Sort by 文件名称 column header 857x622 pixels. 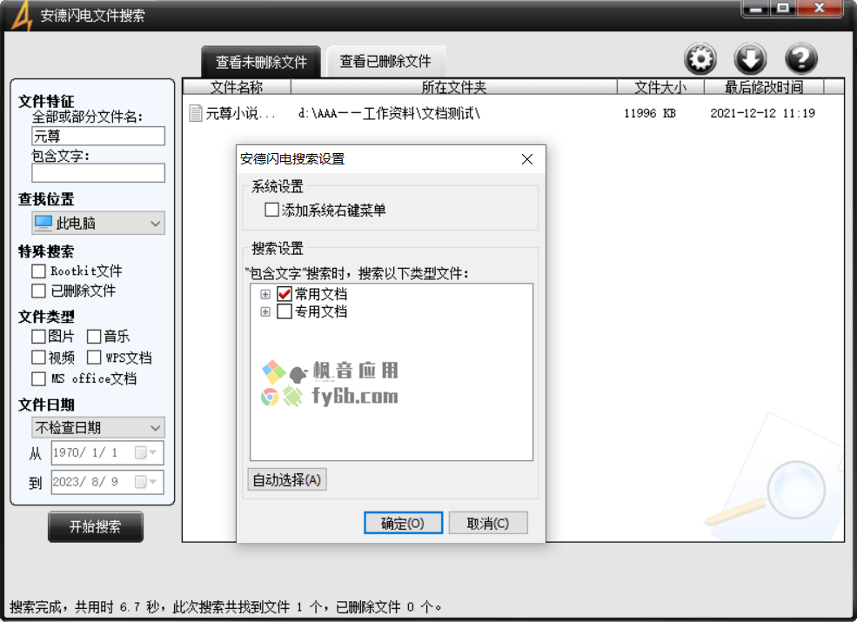237,87
